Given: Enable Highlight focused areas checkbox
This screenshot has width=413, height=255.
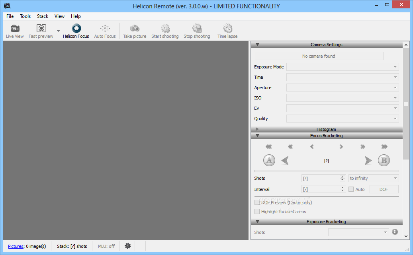Looking at the screenshot, I should coord(257,212).
